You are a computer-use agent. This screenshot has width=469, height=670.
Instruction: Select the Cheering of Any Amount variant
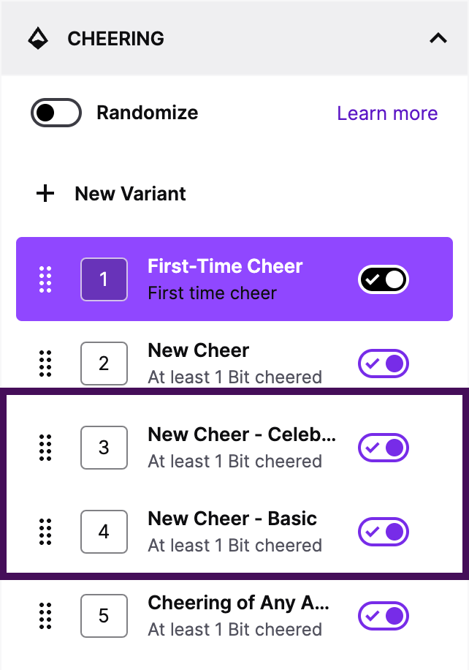pos(238,615)
